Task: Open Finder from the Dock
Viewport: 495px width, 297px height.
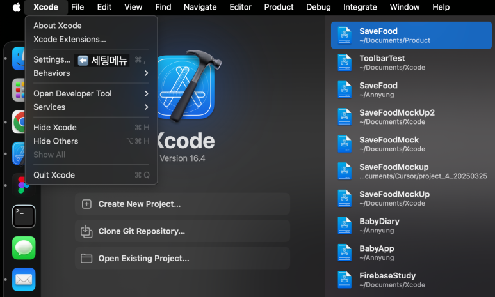Action: pos(19,58)
